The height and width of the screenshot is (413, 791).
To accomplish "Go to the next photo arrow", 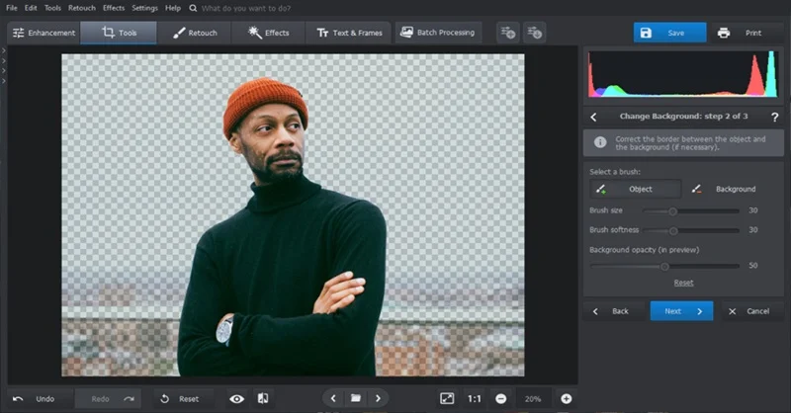I will [x=378, y=398].
